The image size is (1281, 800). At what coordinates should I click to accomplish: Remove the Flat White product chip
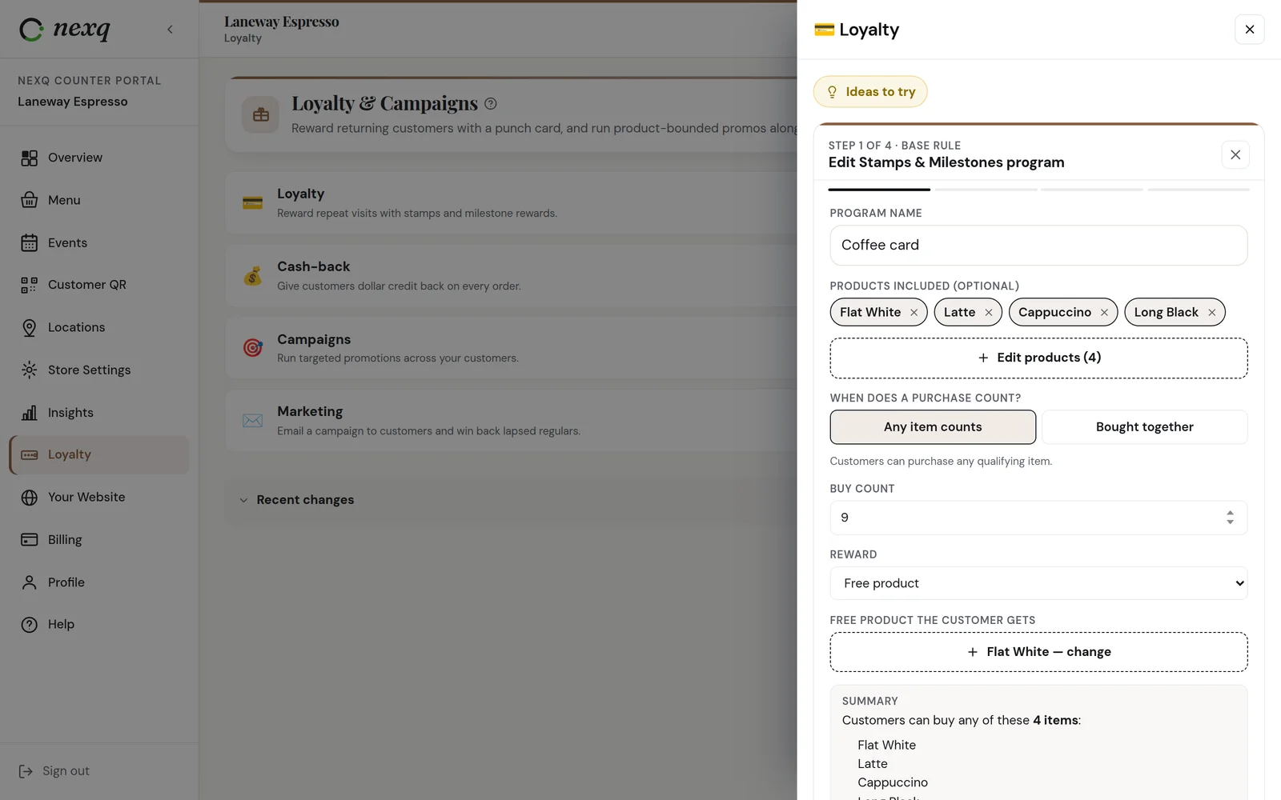click(x=914, y=313)
